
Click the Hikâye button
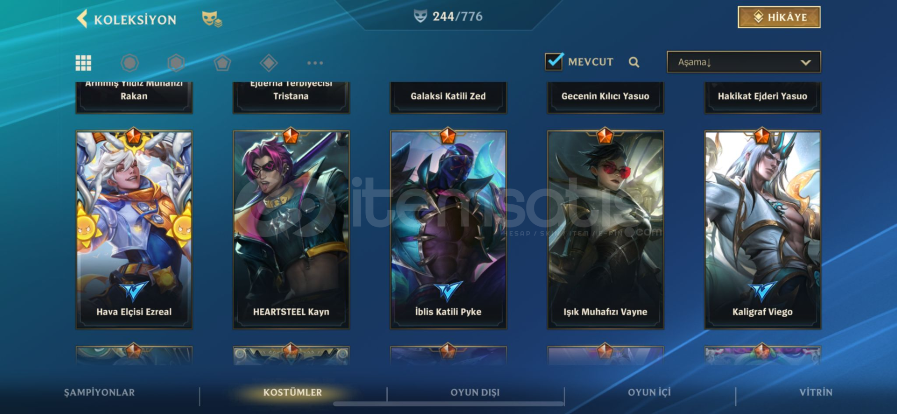779,17
